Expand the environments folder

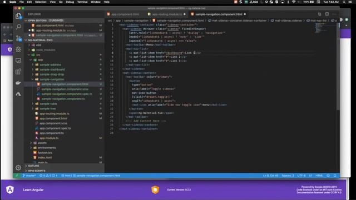31,148
